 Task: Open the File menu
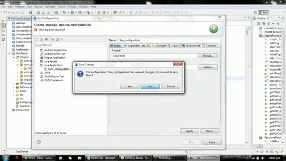[3, 7]
